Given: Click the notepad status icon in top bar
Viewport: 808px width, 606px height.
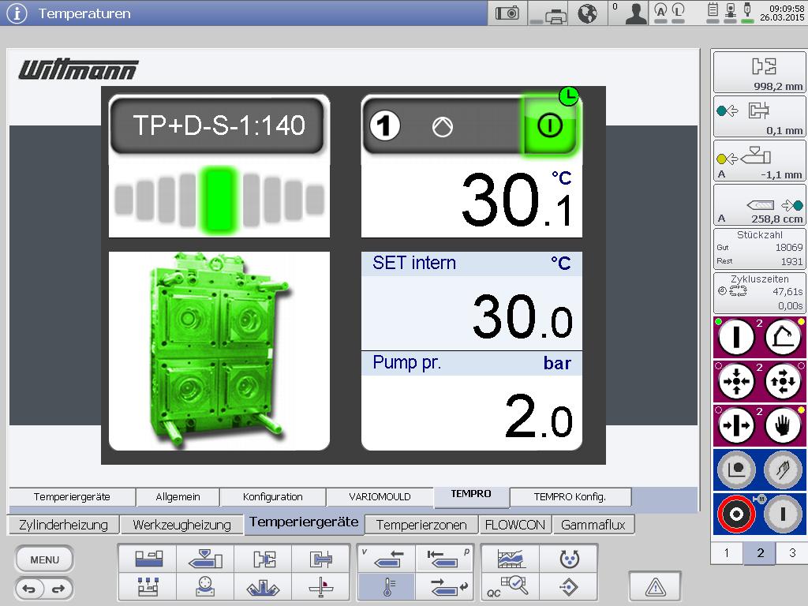Looking at the screenshot, I should pos(713,13).
